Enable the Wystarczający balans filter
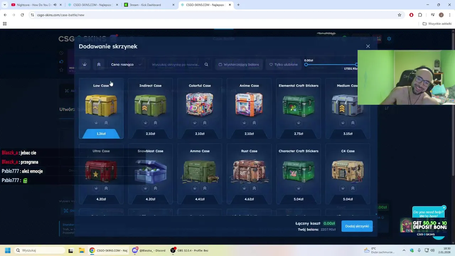The height and width of the screenshot is (256, 455). pos(239,64)
